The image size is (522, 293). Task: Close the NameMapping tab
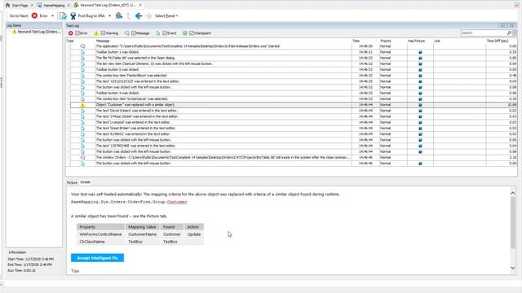tap(69, 6)
